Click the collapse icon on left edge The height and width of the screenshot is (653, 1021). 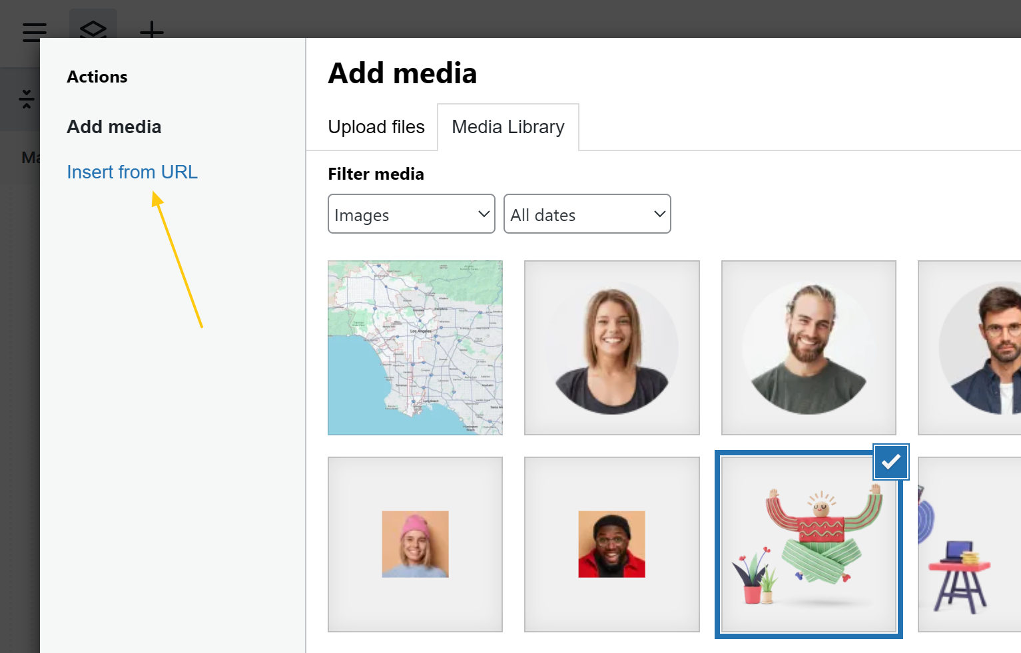tap(27, 99)
